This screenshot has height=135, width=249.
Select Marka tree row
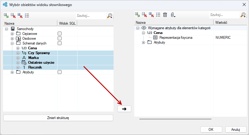58,58
